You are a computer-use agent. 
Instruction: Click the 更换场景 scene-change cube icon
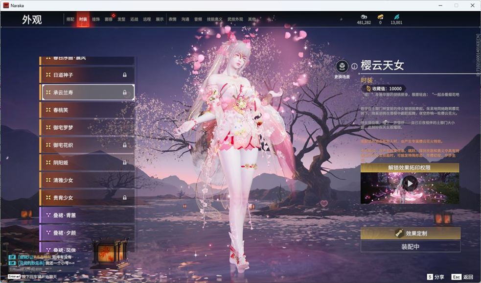coord(342,66)
